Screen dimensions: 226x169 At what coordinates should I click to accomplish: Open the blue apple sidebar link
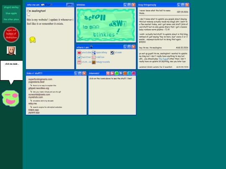click(x=11, y=13)
